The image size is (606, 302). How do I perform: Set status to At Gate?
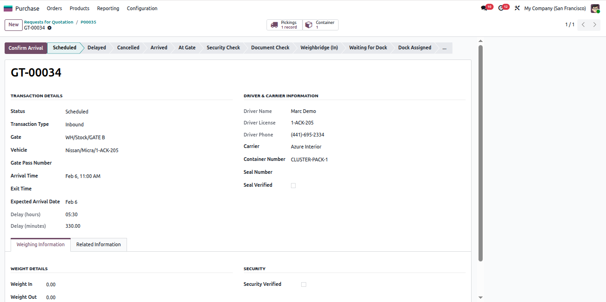tap(187, 48)
